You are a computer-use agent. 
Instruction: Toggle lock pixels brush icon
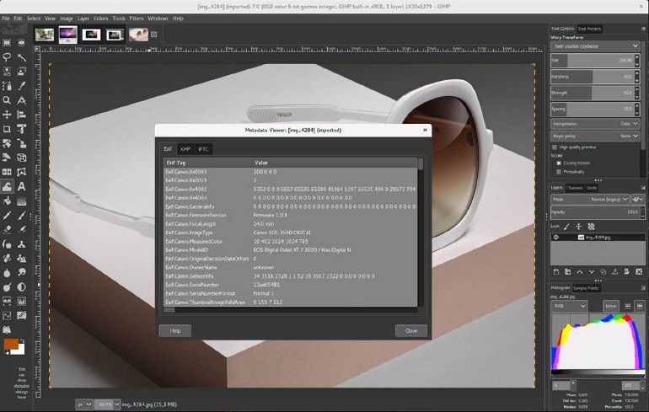point(566,227)
